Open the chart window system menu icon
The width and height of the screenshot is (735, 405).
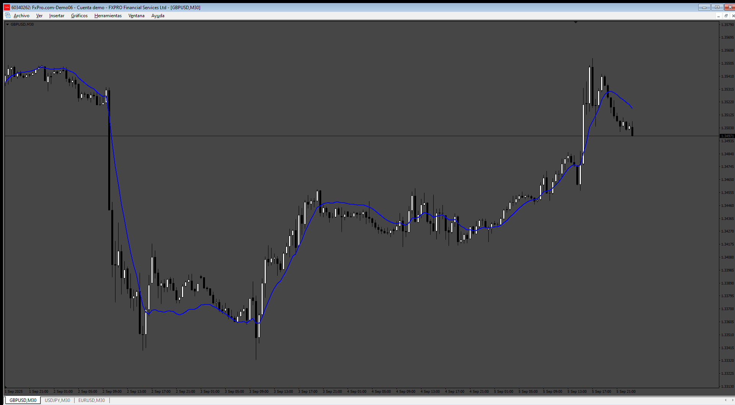click(x=8, y=16)
